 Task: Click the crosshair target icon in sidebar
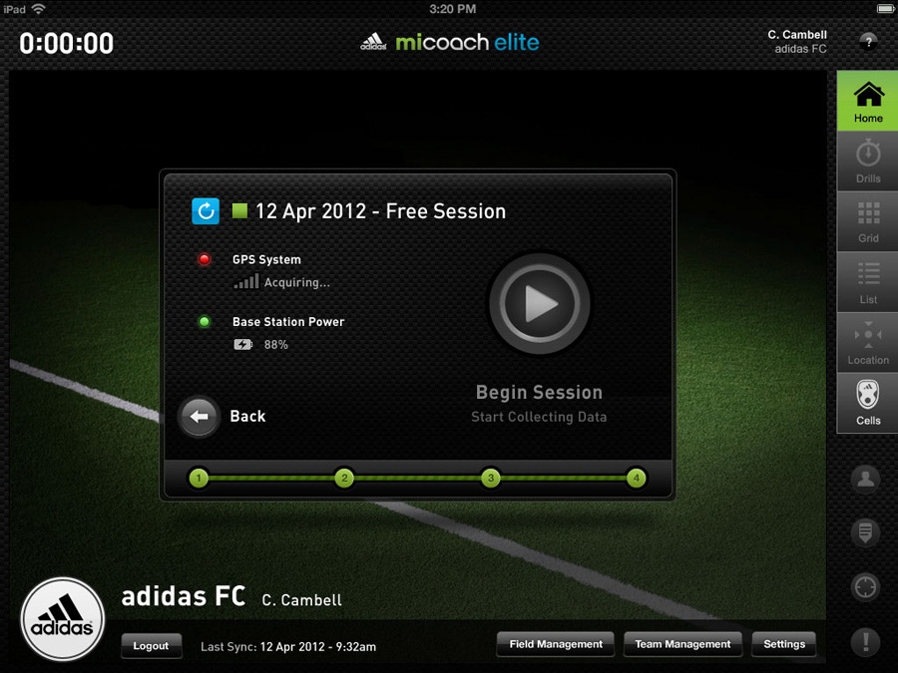865,586
